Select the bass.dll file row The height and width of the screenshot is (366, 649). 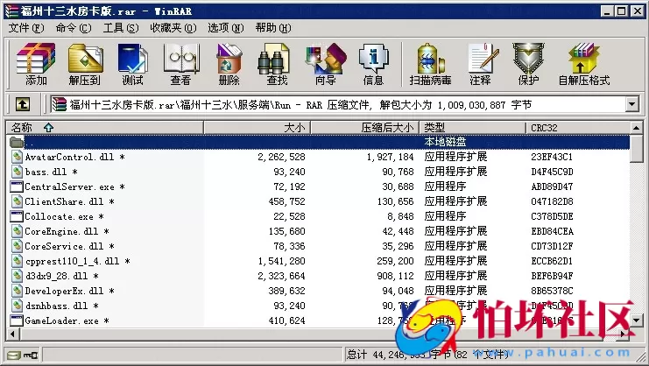pos(318,172)
